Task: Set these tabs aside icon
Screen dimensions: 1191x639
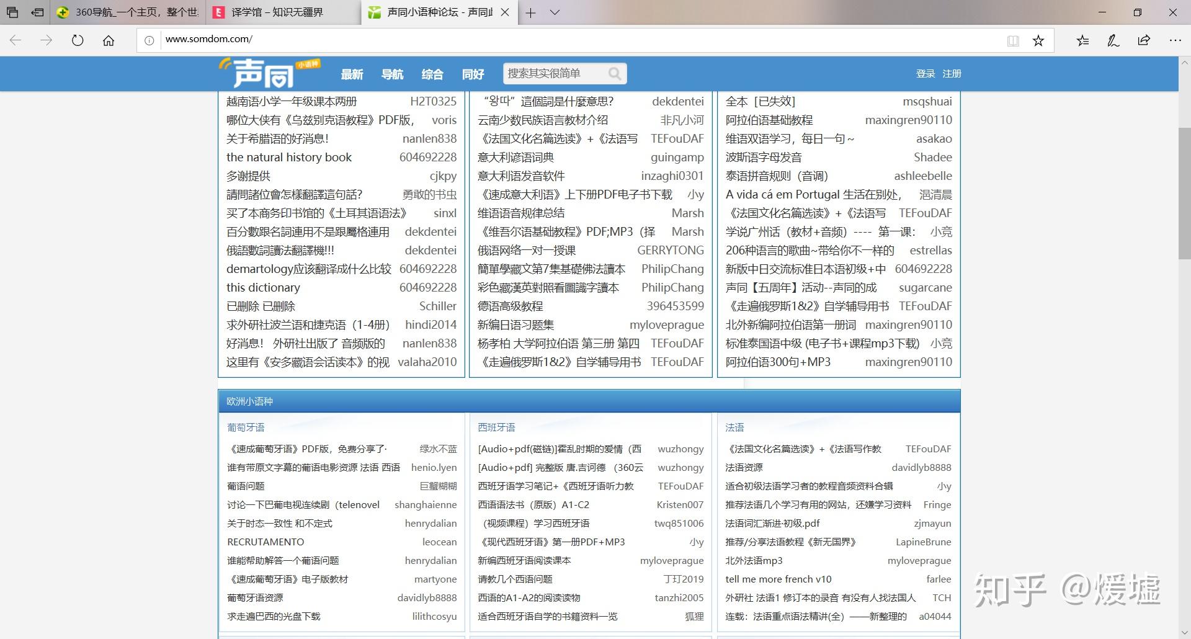Action: [x=37, y=12]
